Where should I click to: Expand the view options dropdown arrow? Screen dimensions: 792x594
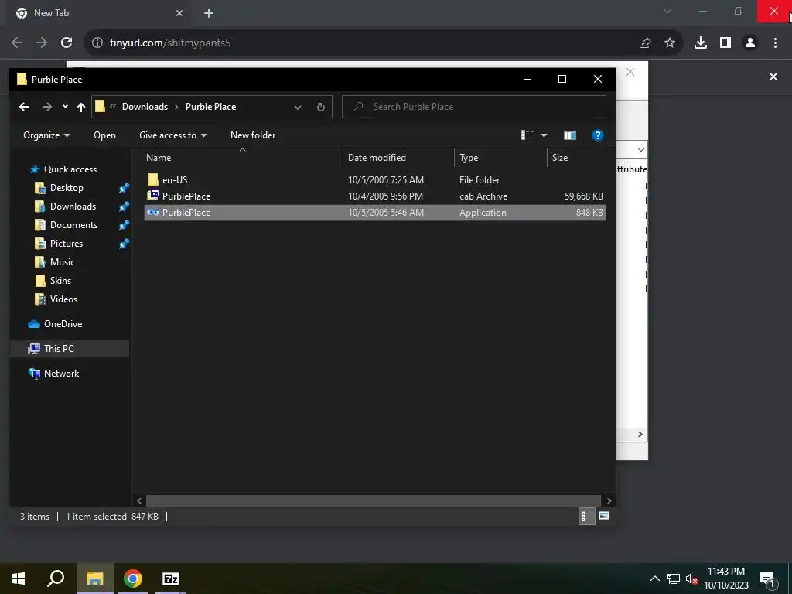click(x=544, y=135)
